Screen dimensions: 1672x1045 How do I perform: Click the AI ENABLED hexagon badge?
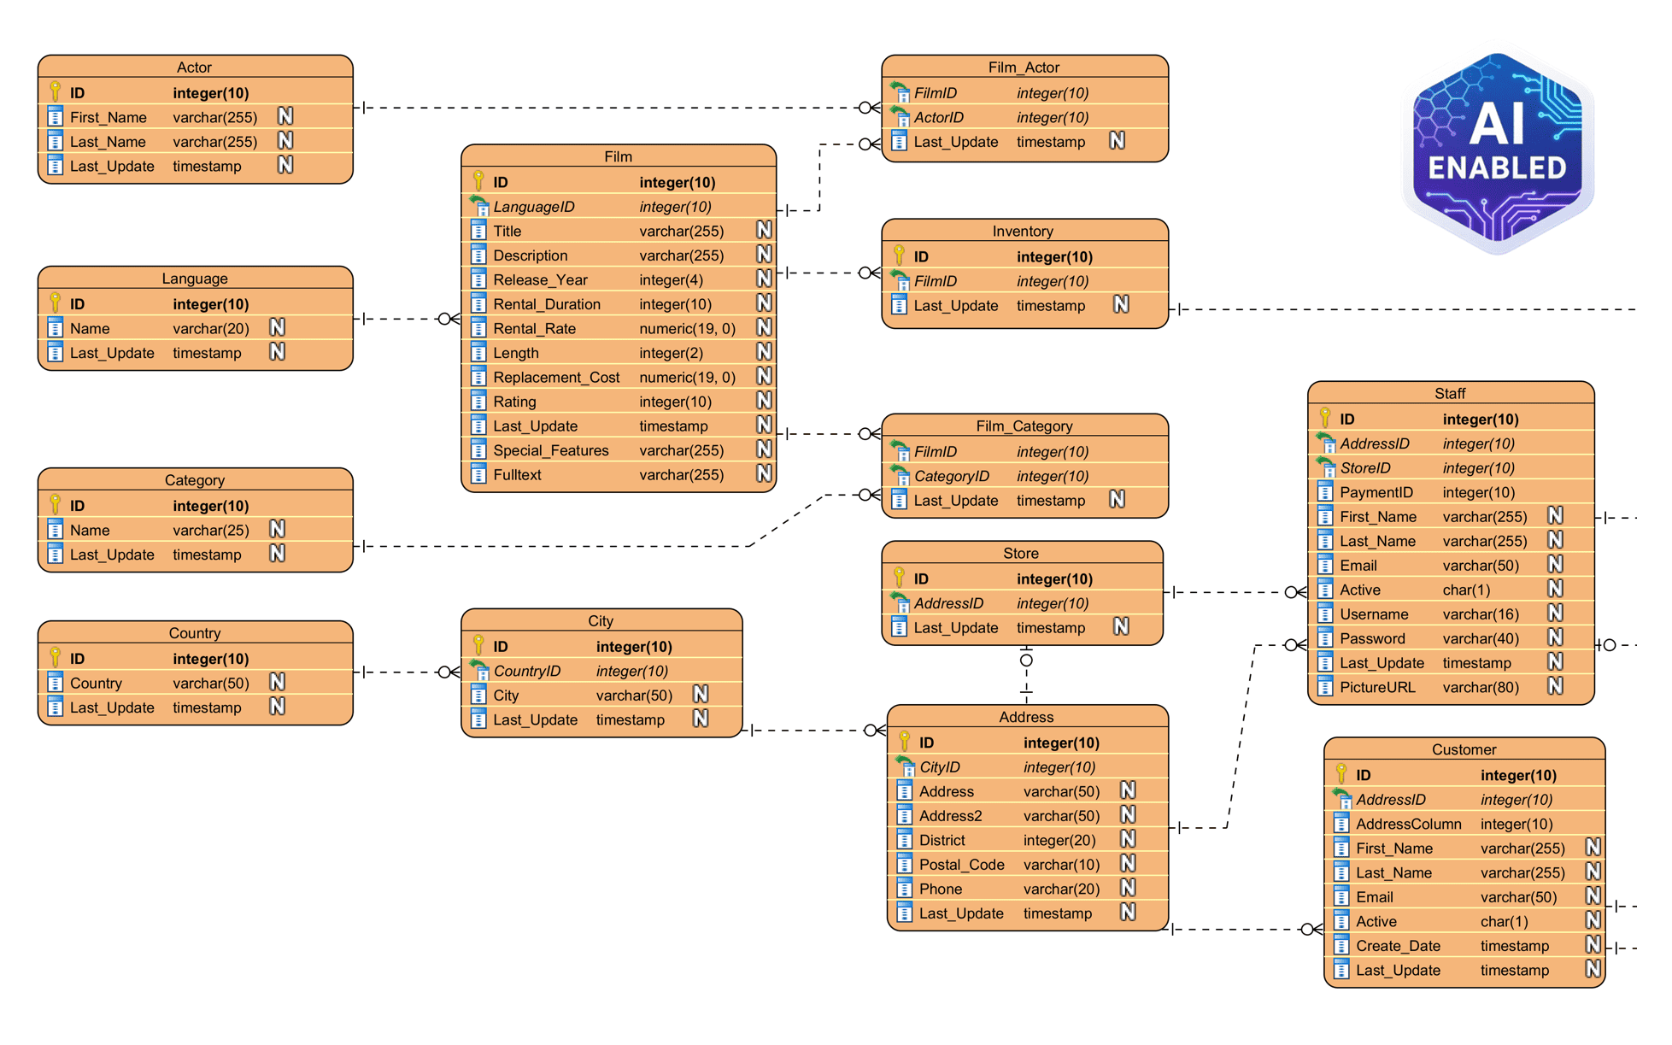(x=1497, y=151)
